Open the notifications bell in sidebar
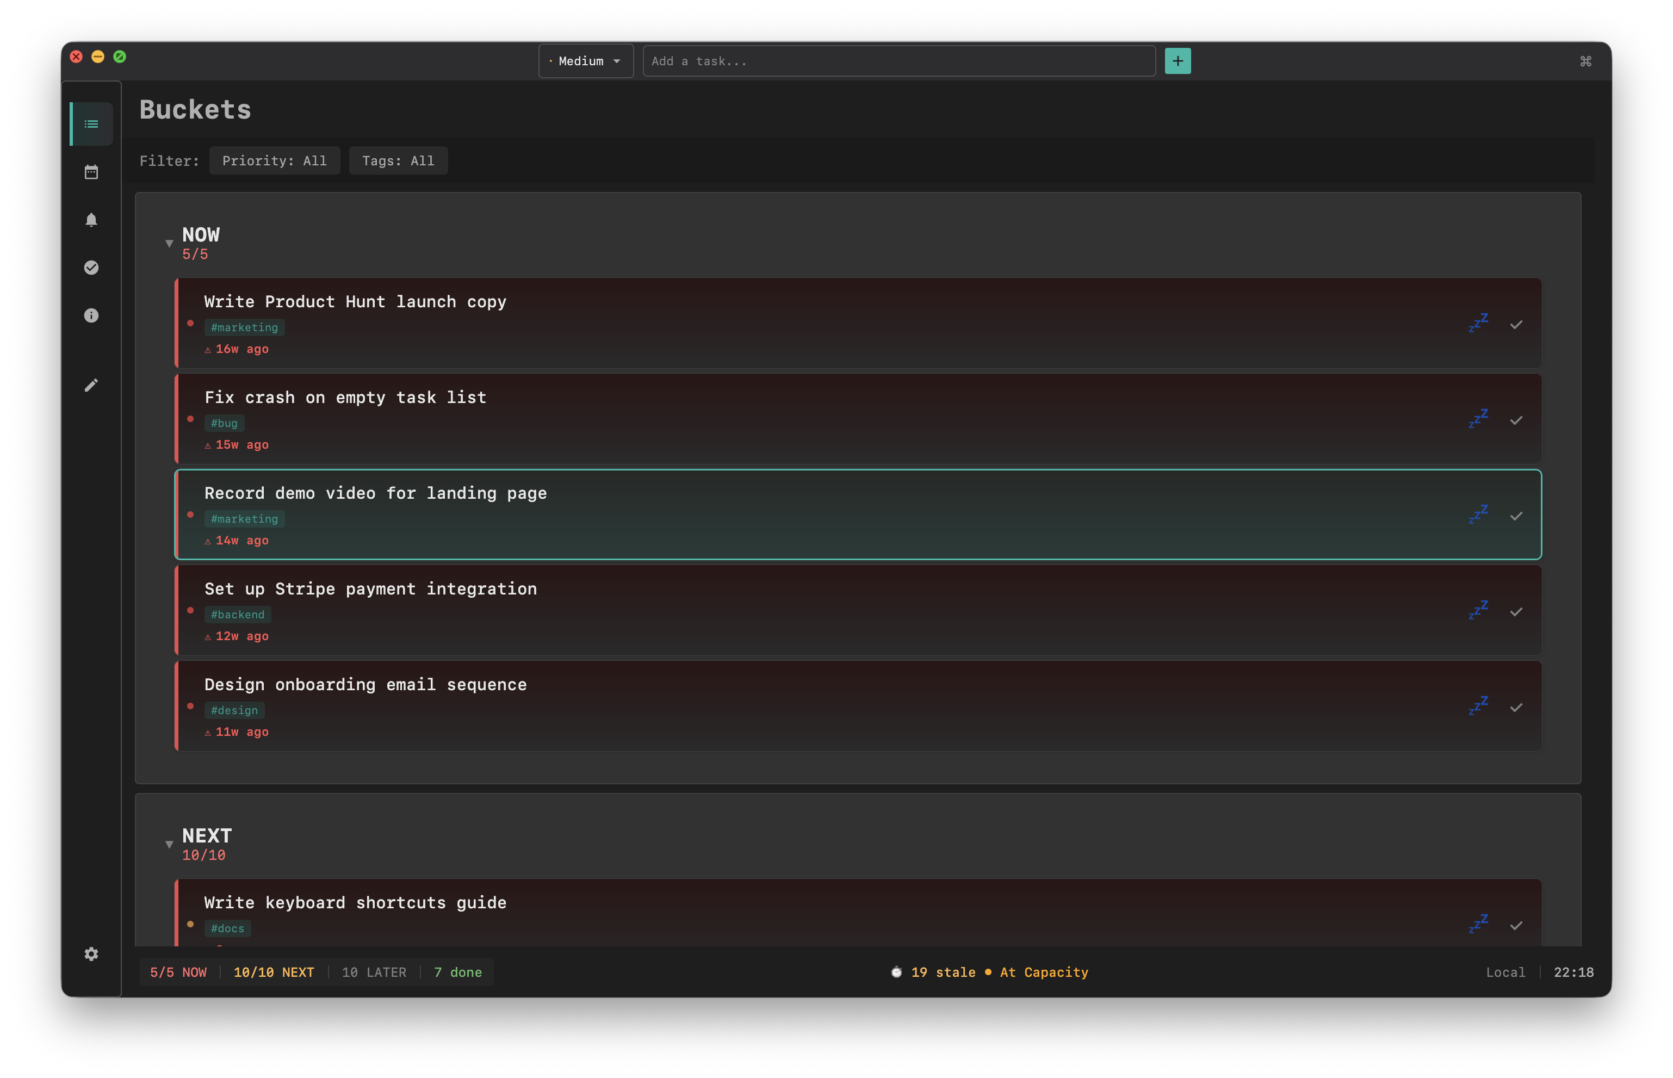Viewport: 1673px width, 1078px height. pyautogui.click(x=91, y=220)
